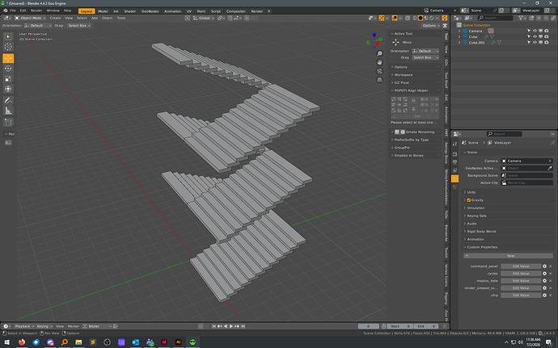Click gear icon beside command_panel property
Image resolution: width=558 pixels, height=348 pixels.
(544, 266)
